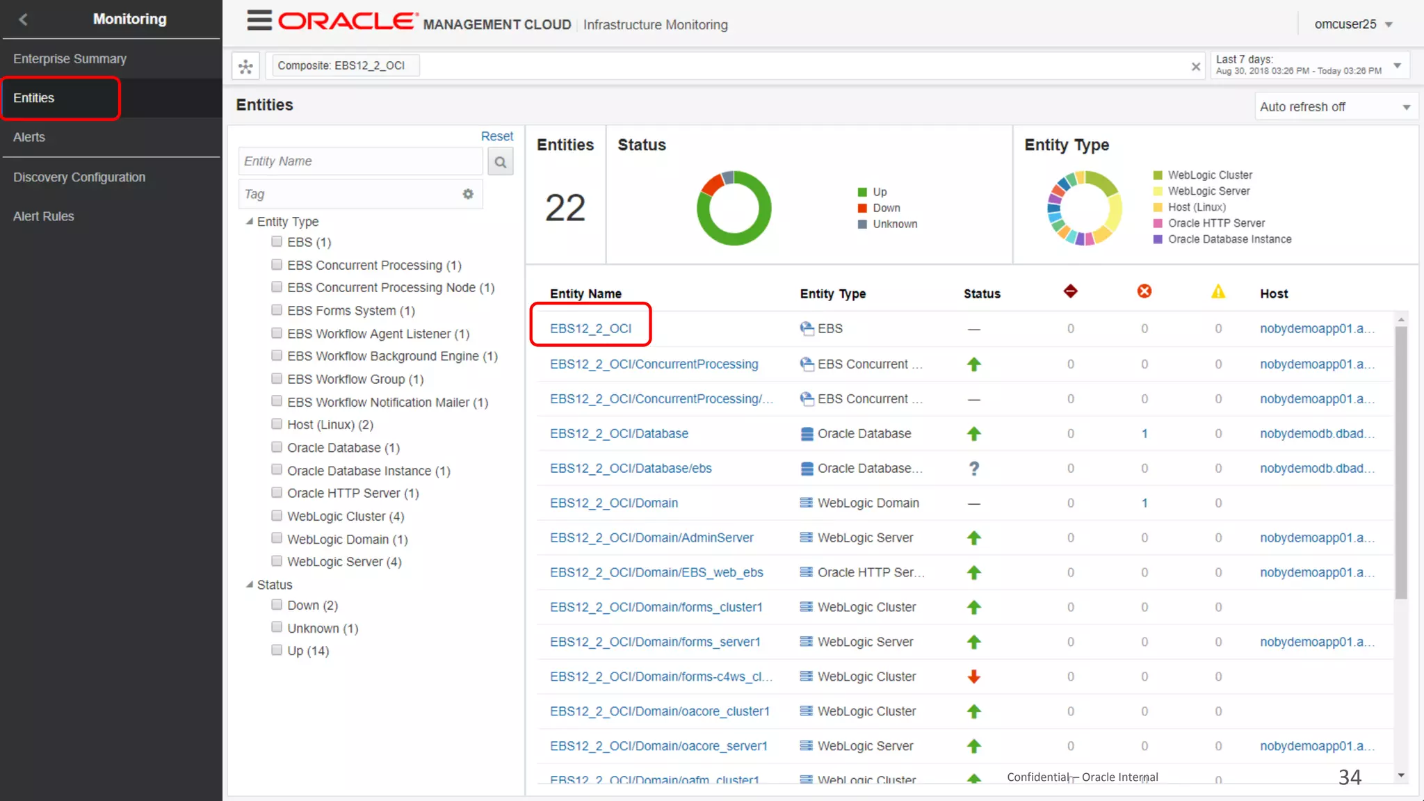
Task: Click Reset filters link
Action: 497,136
